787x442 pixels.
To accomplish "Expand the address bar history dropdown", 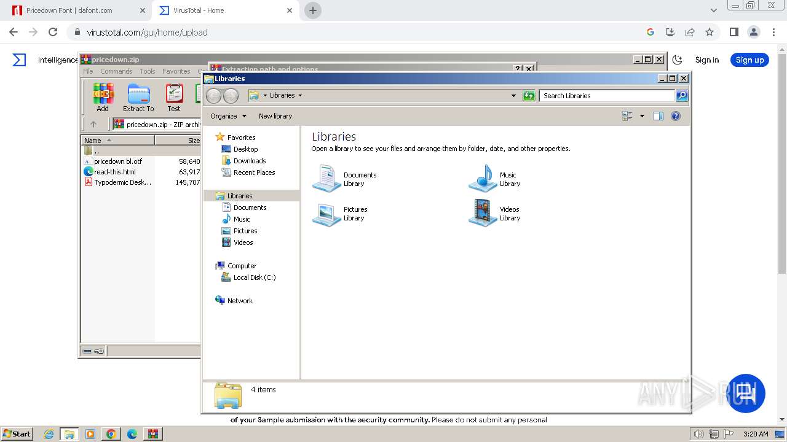I will (x=513, y=96).
